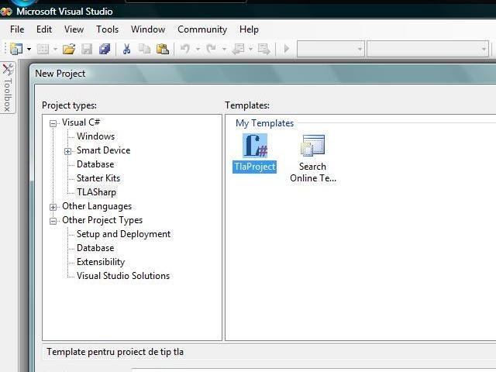
Task: Open the Toolbox side tab
Action: 8,88
